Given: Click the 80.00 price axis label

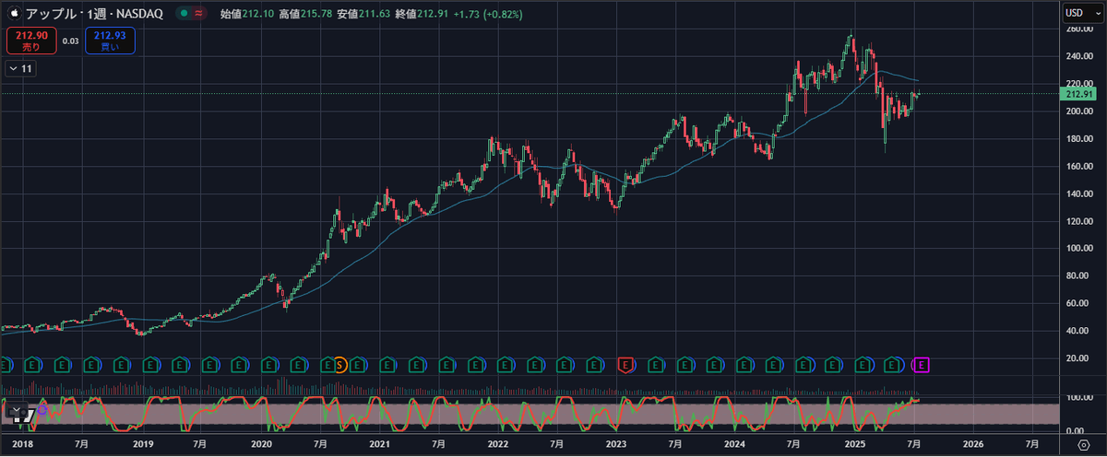Looking at the screenshot, I should [1077, 275].
